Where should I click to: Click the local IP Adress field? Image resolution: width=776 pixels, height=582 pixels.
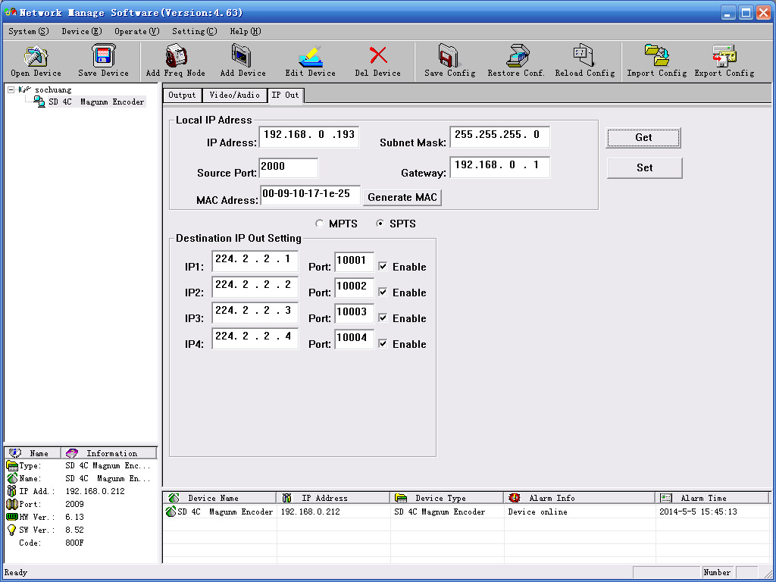coord(309,136)
